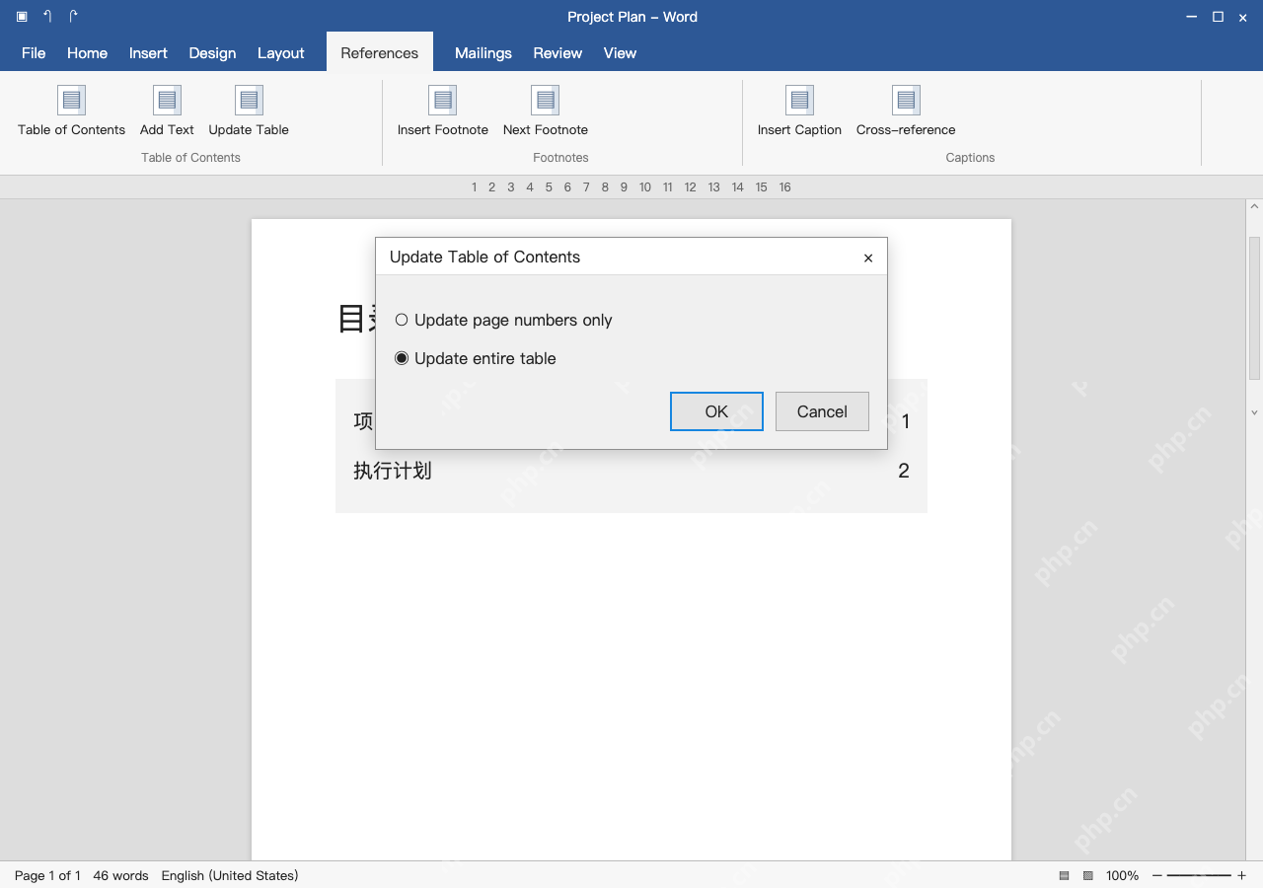This screenshot has height=888, width=1263.
Task: Click the zoom slider in status bar
Action: tap(1199, 876)
